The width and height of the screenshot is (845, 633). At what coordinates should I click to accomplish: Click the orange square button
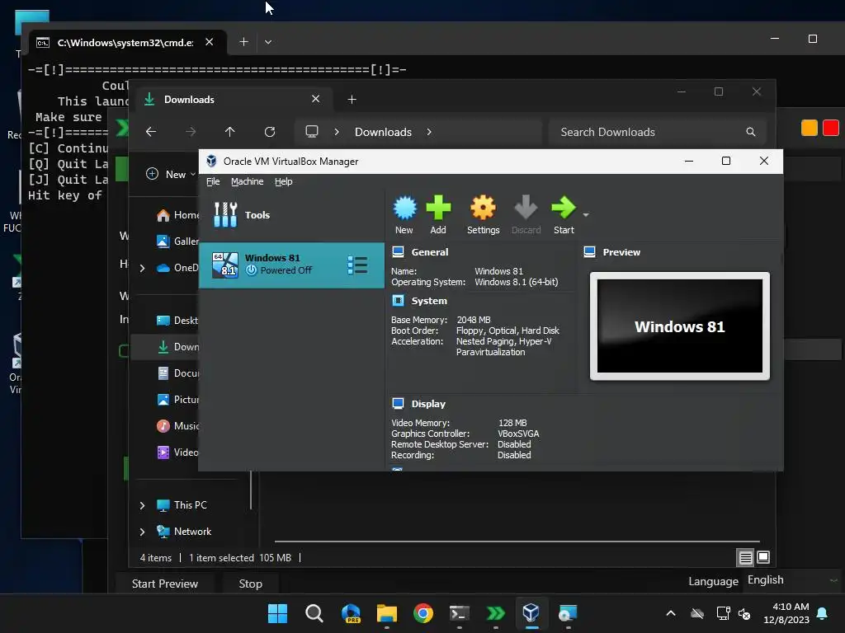[x=809, y=128]
